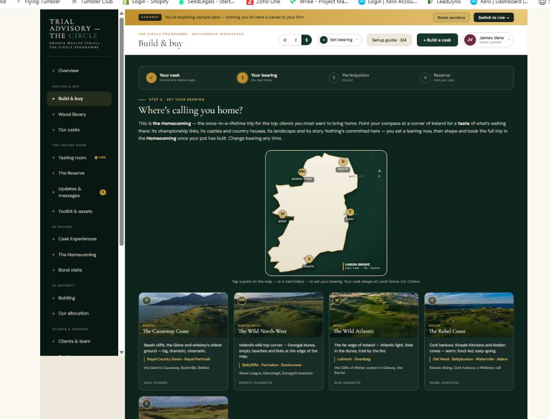Open the Setup guide 3/4 button

pyautogui.click(x=389, y=40)
